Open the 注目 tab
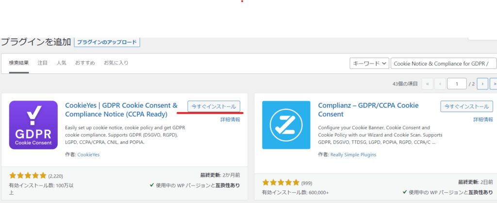Image resolution: width=497 pixels, height=203 pixels. click(43, 63)
